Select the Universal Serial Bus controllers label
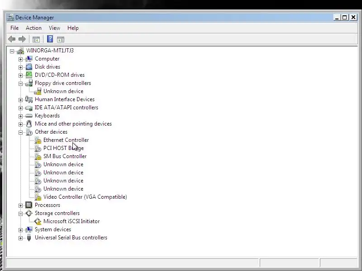Viewport: 362px width, 271px height. pos(71,238)
